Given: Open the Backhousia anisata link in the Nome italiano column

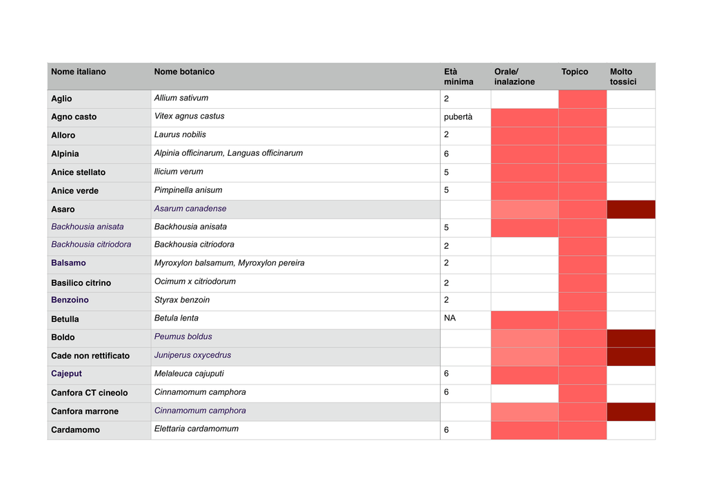Looking at the screenshot, I should coord(88,227).
